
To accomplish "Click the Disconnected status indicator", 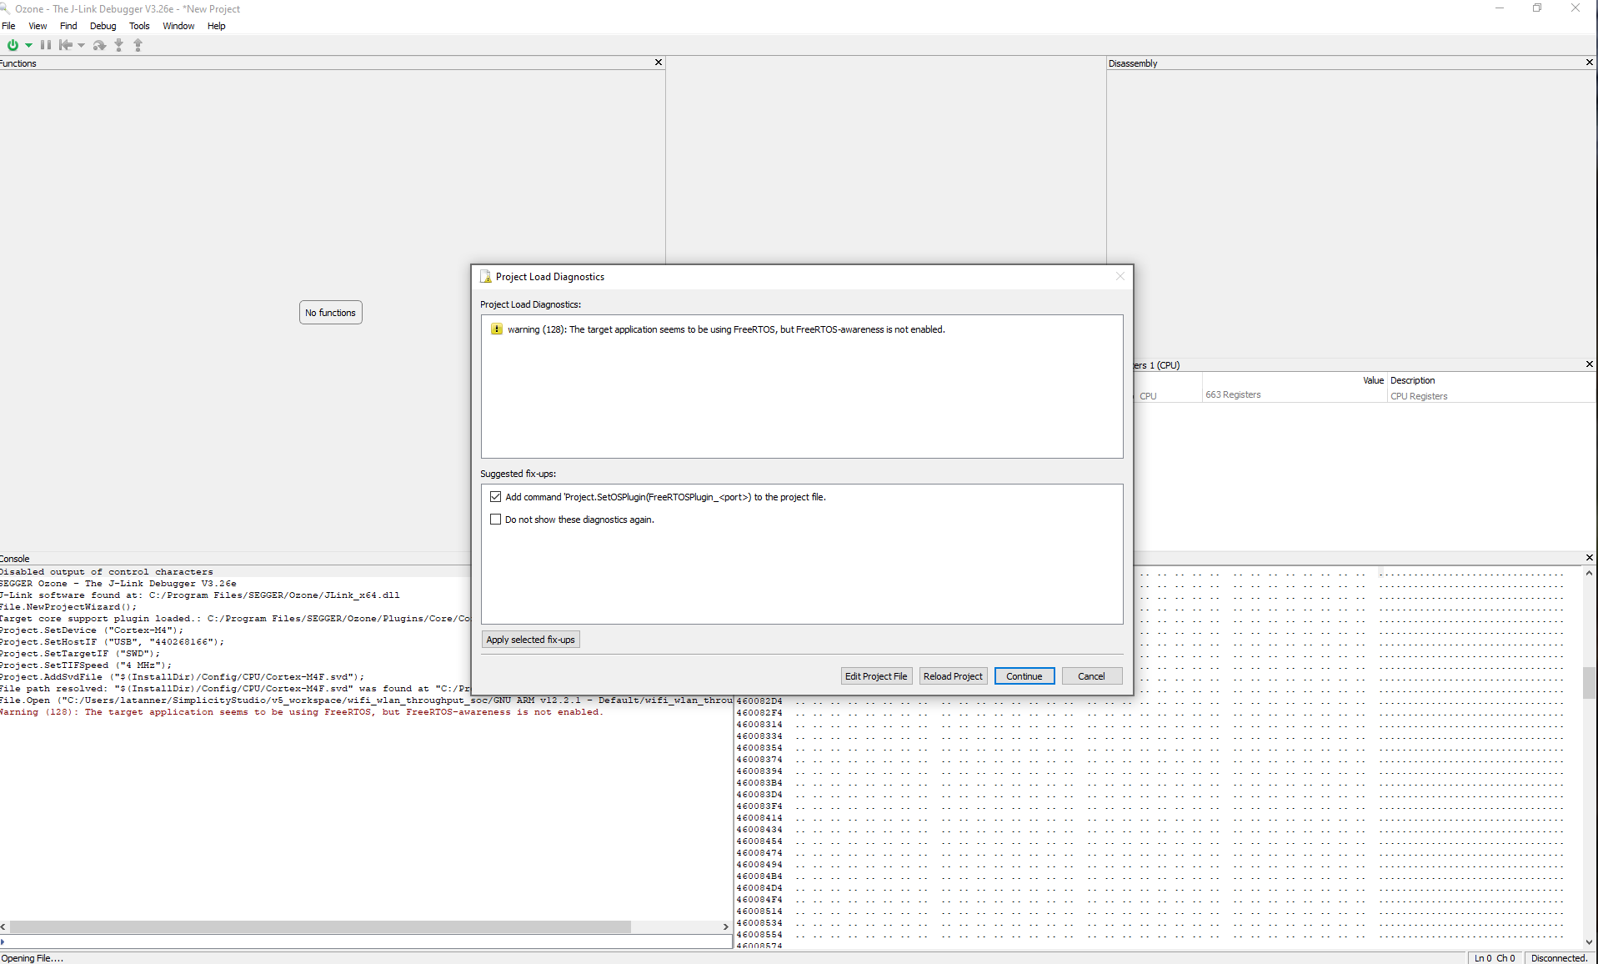I will [1560, 957].
